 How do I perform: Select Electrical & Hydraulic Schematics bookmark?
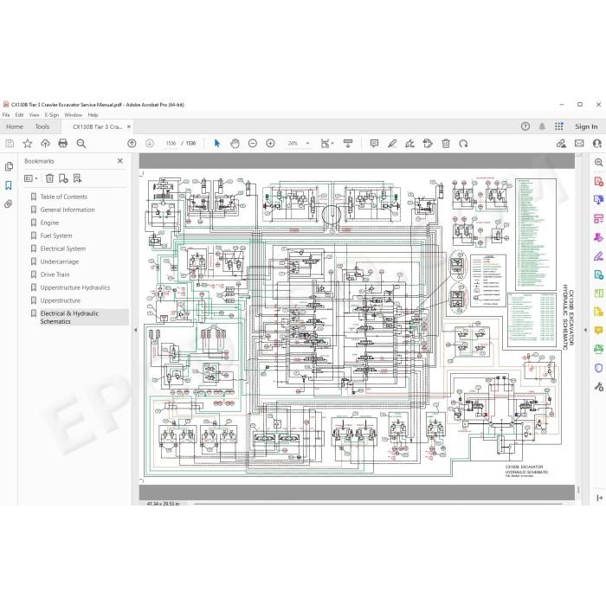[x=69, y=318]
